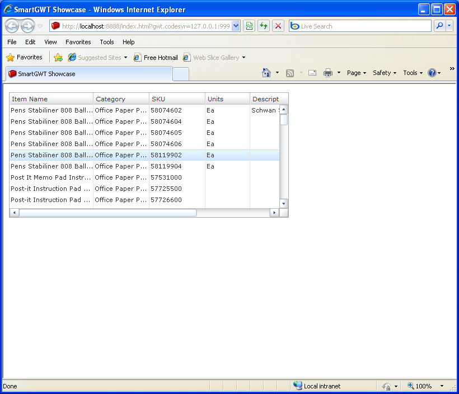Select the row with SKU 58119904

tap(144, 166)
